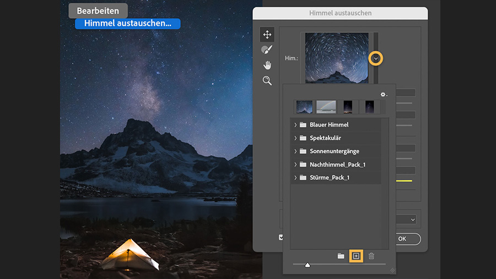This screenshot has width=496, height=279.
Task: Select the Sky Move tool
Action: click(267, 34)
